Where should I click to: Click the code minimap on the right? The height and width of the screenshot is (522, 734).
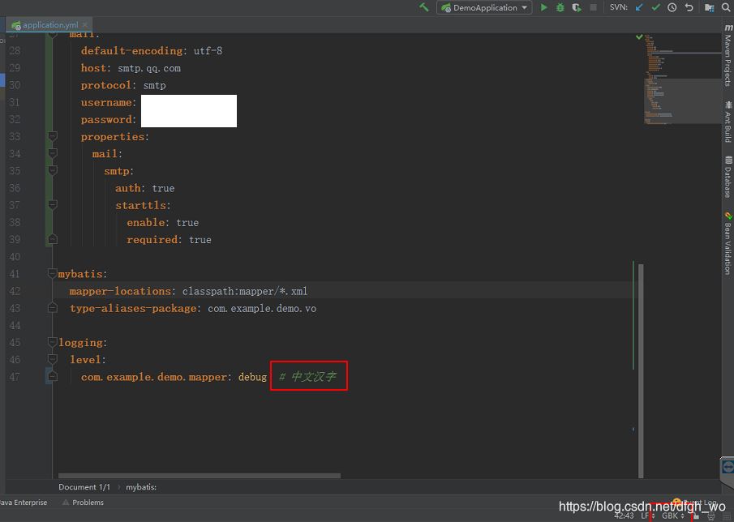681,79
